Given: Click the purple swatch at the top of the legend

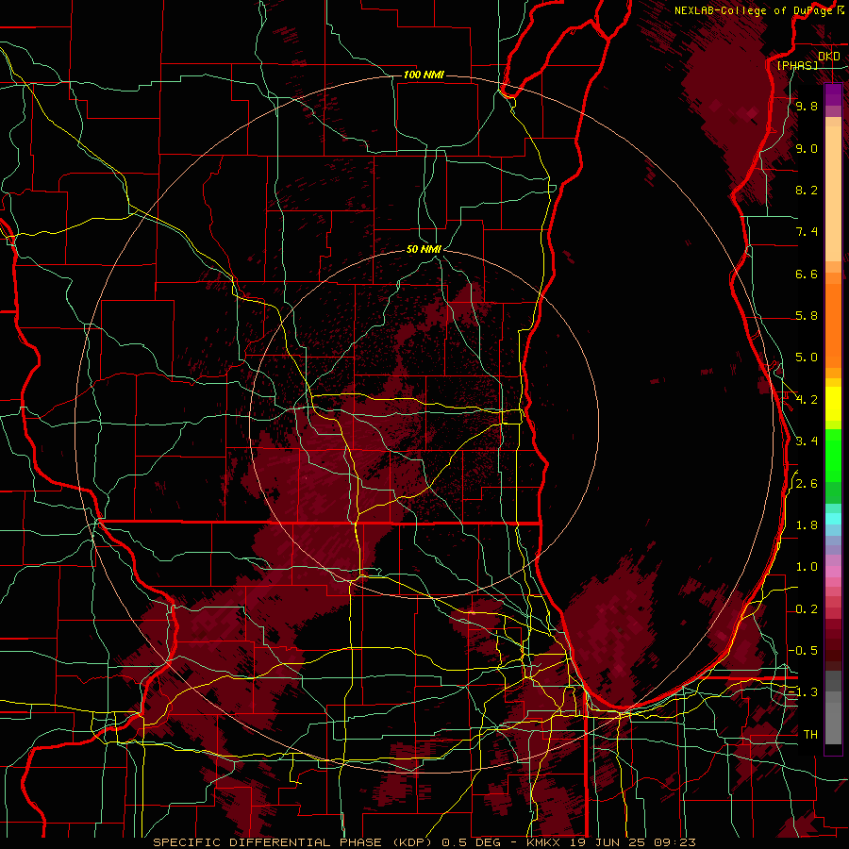Looking at the screenshot, I should 833,94.
